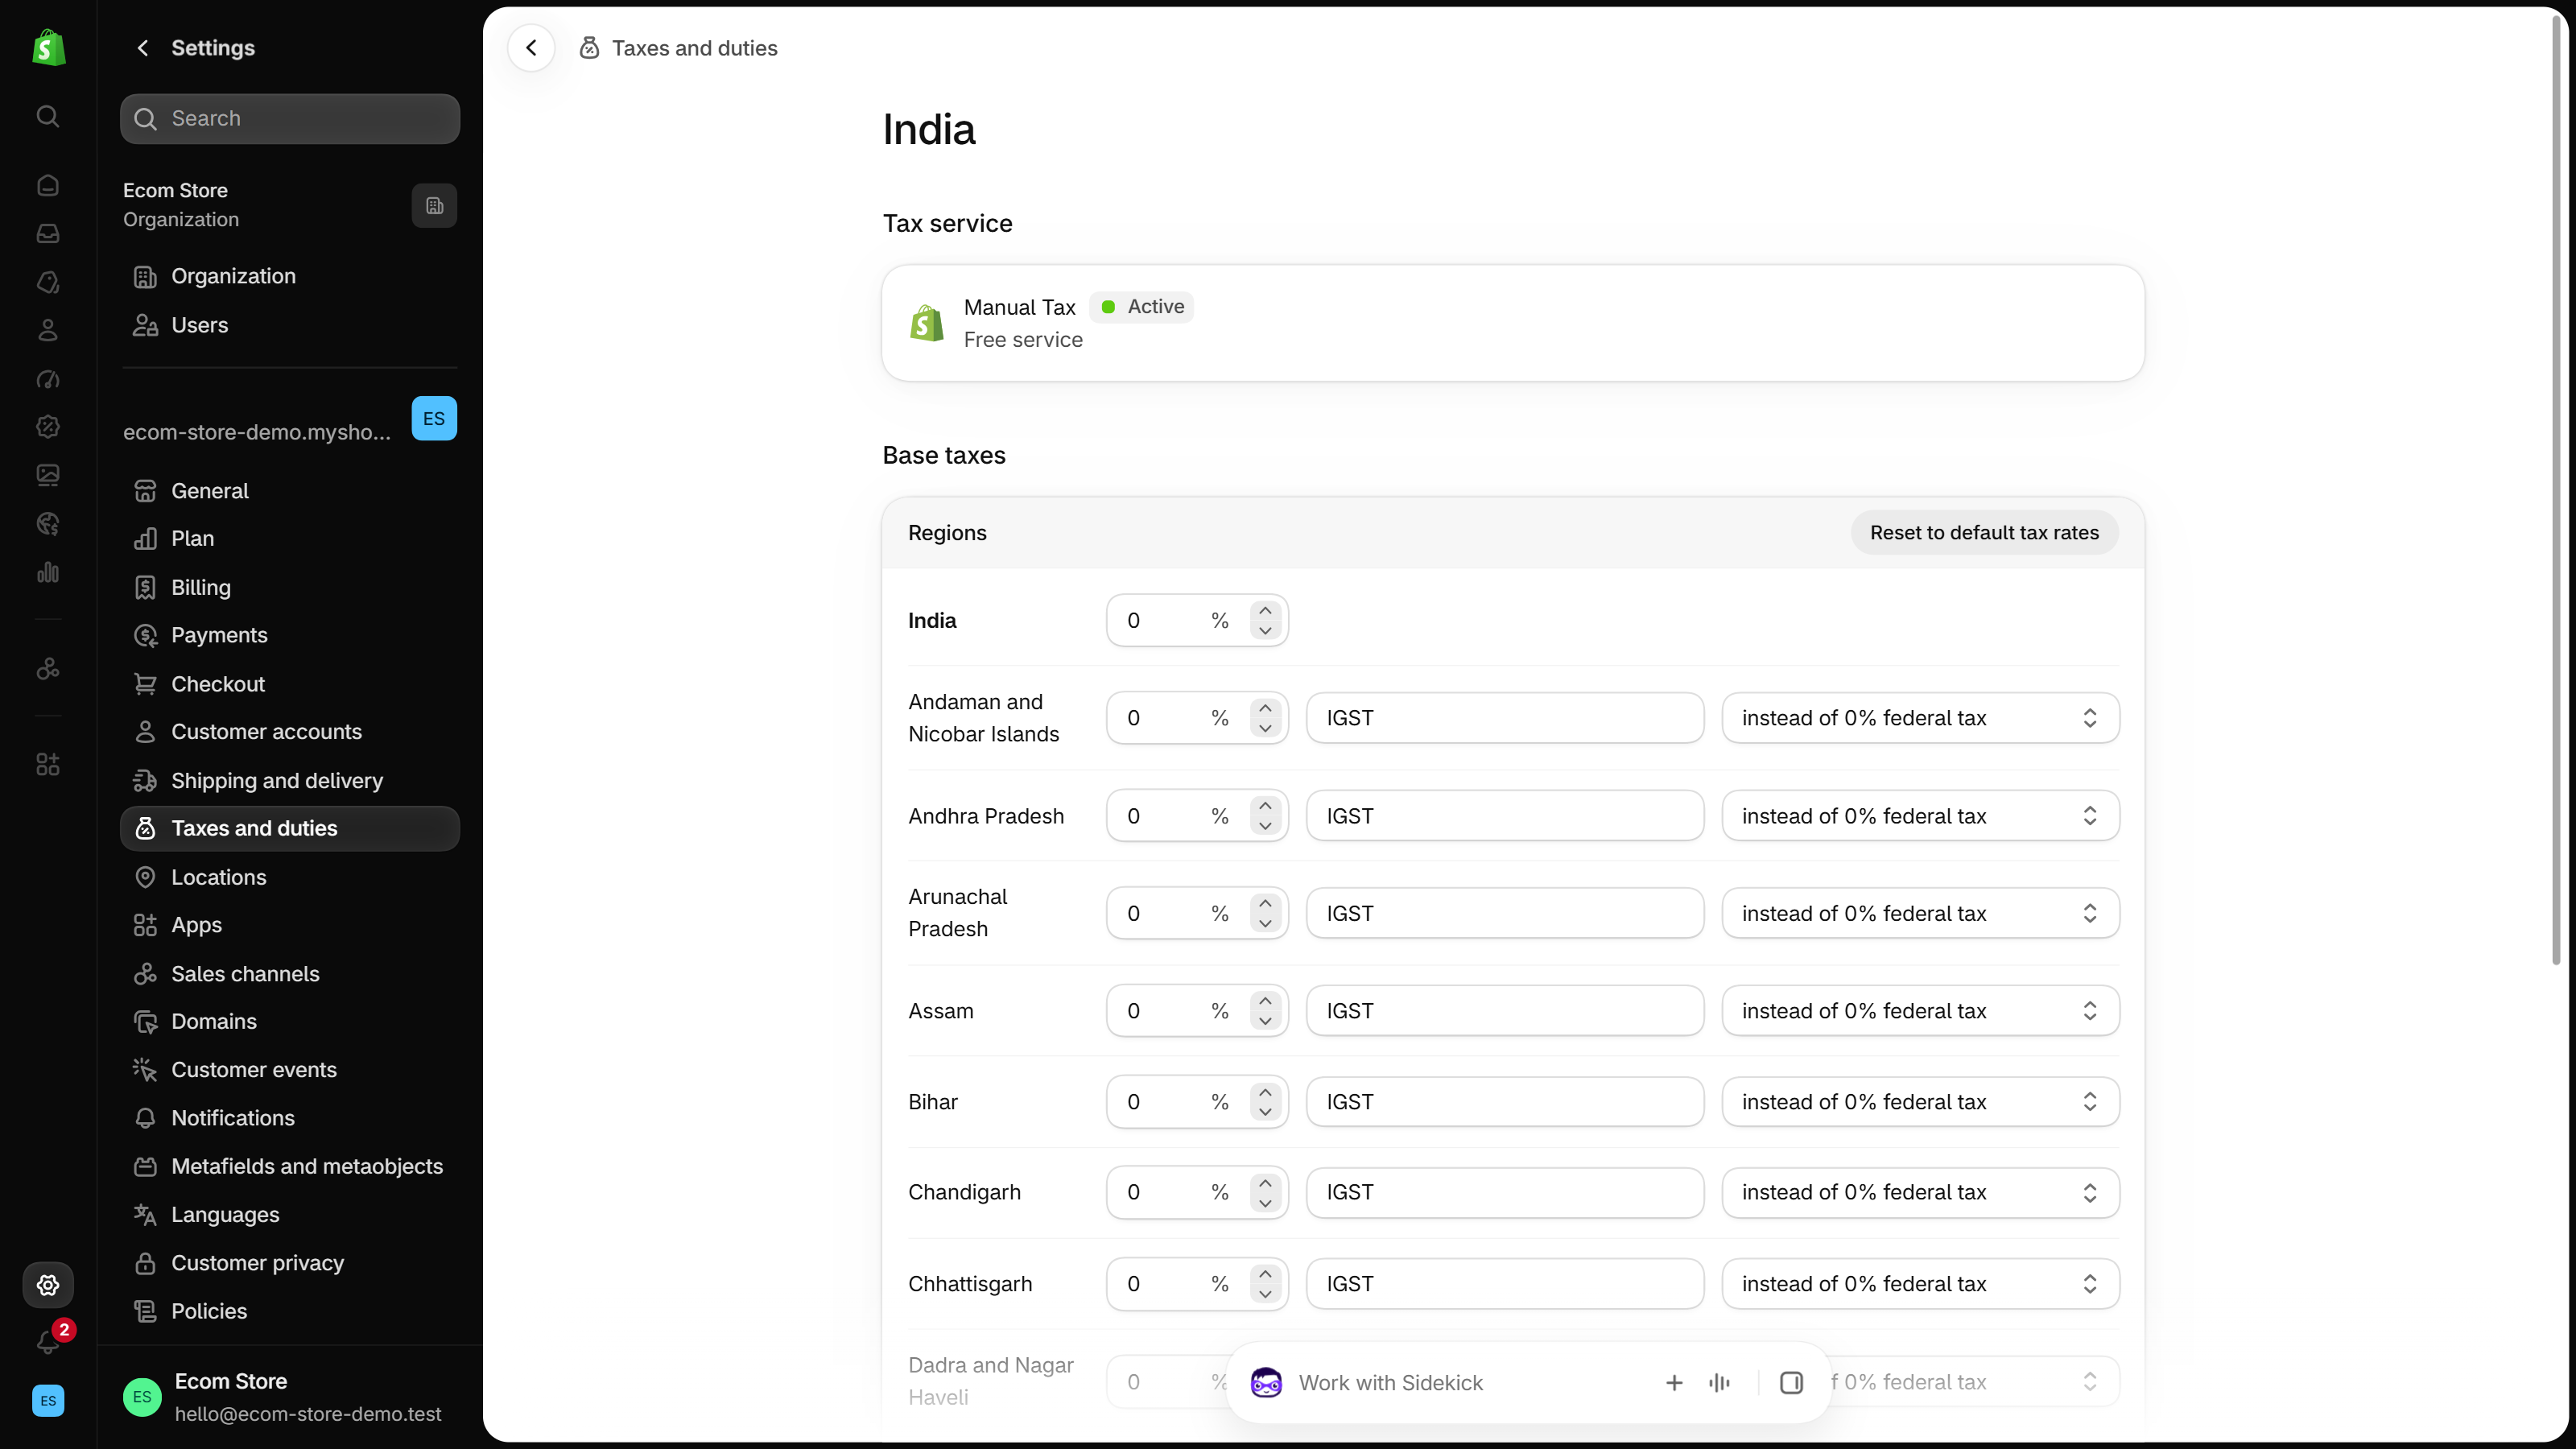
Task: Open the Payments settings menu item
Action: pos(290,636)
